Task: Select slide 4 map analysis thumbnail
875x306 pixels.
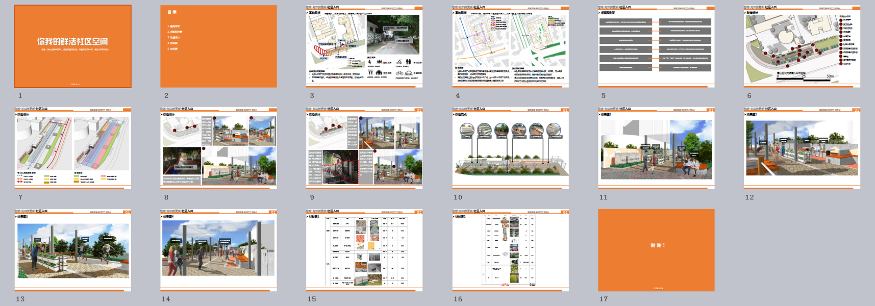Action: pos(510,46)
